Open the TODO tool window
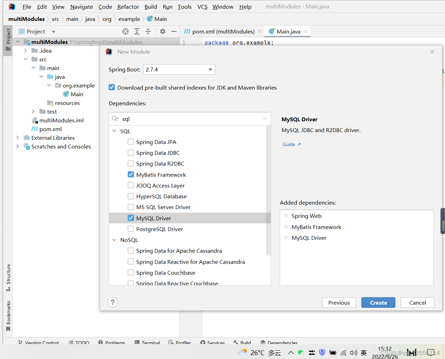 79,342
